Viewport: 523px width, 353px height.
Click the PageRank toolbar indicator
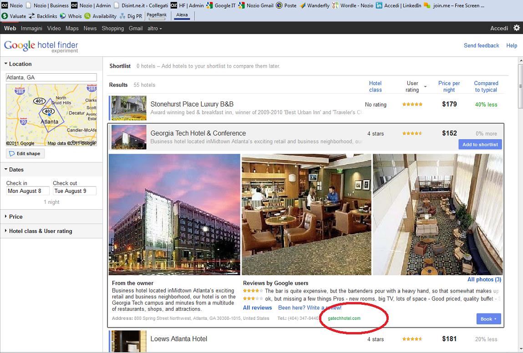(157, 15)
